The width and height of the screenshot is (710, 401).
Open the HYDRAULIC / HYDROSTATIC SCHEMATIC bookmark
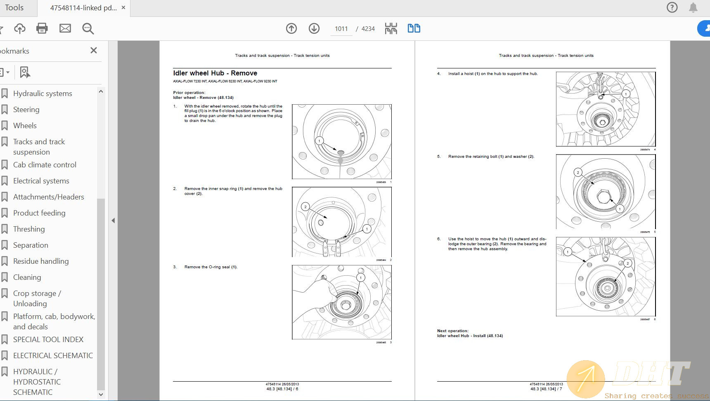click(37, 382)
